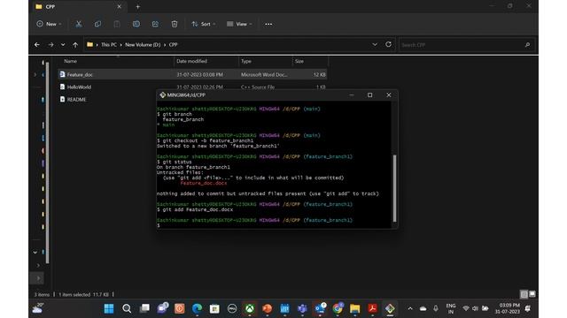Open Microsoft Edge from the taskbar

tap(197, 308)
